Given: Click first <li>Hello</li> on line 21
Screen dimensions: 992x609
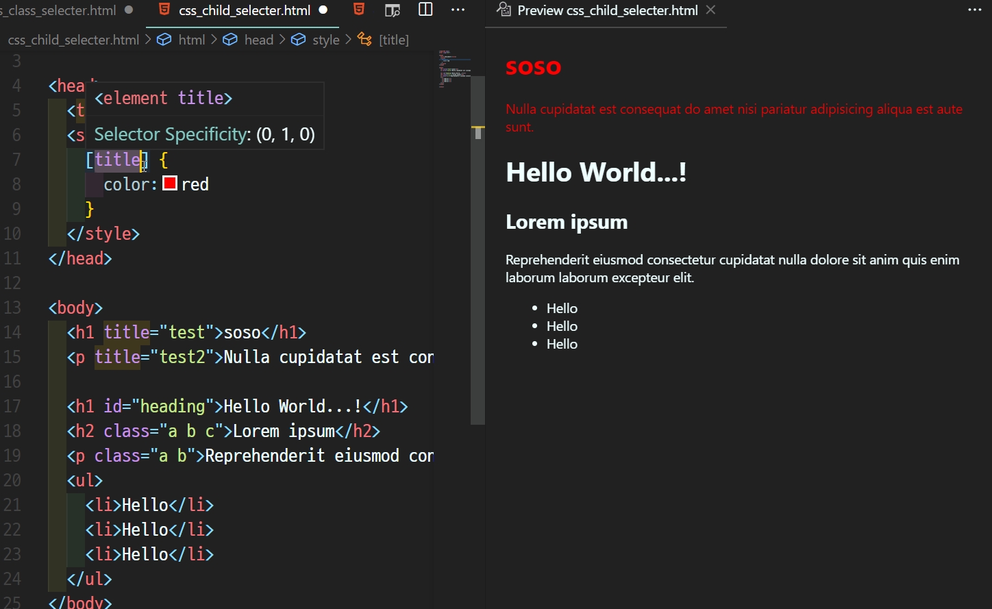Looking at the screenshot, I should point(149,505).
